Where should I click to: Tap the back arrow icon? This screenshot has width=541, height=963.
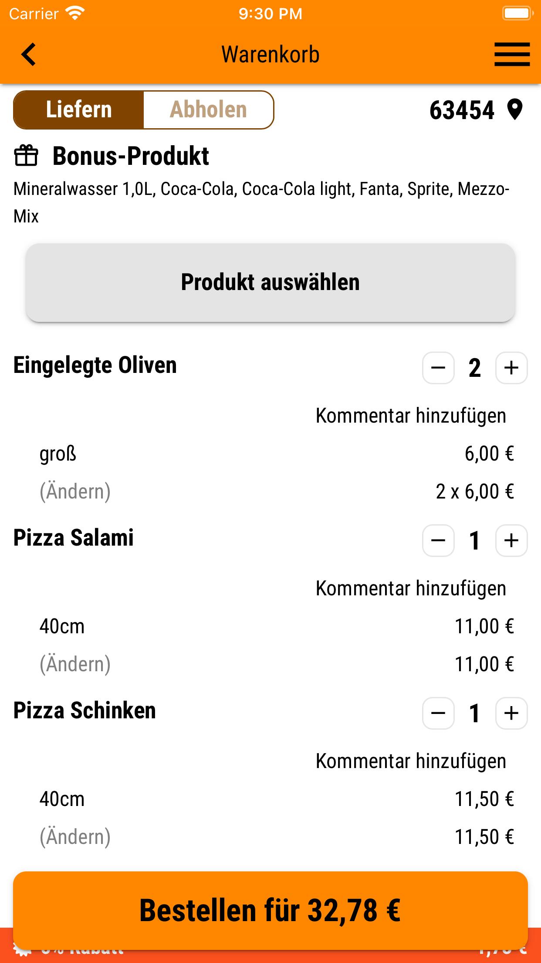point(29,55)
